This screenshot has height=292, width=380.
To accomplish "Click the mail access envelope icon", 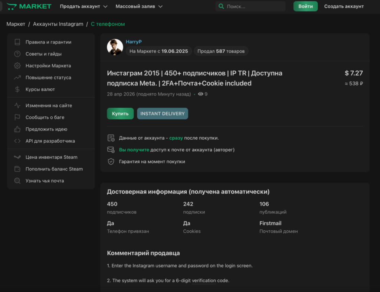I will 111,150.
